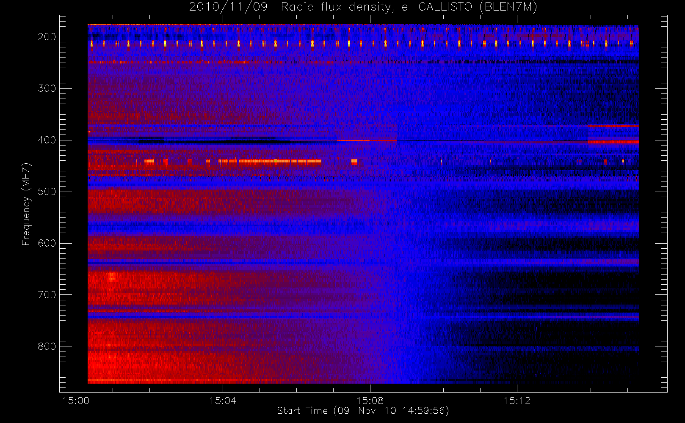Click the 15:04 time tick label
This screenshot has height=423, width=685.
pyautogui.click(x=223, y=401)
